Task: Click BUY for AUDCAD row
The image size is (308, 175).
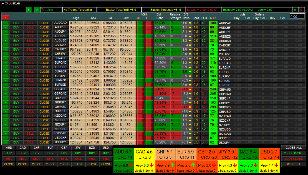Action: pos(16,23)
